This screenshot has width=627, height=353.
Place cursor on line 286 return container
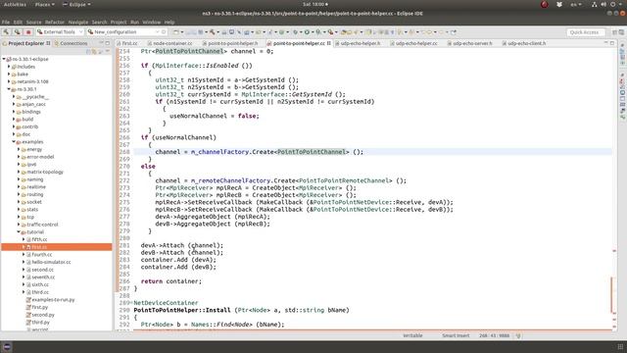coord(171,281)
